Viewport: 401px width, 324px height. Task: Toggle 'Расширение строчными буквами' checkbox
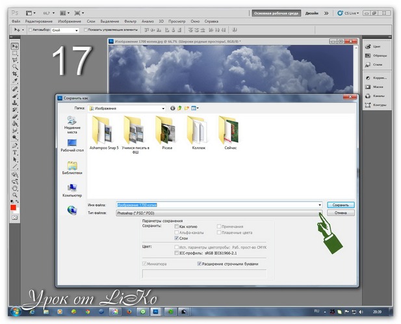[x=200, y=263]
